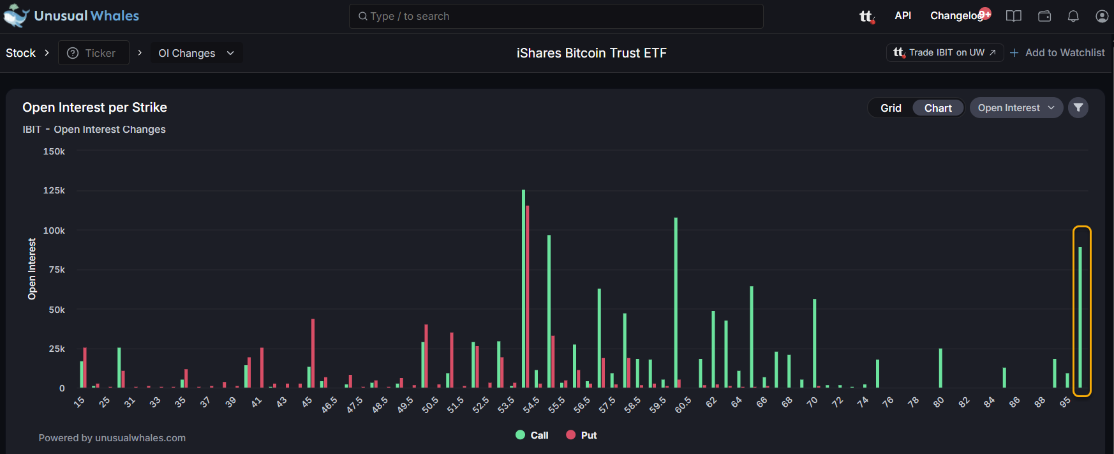Screen dimensions: 1114x454
Task: Click the 45 strike axis label
Action: pyautogui.click(x=307, y=402)
